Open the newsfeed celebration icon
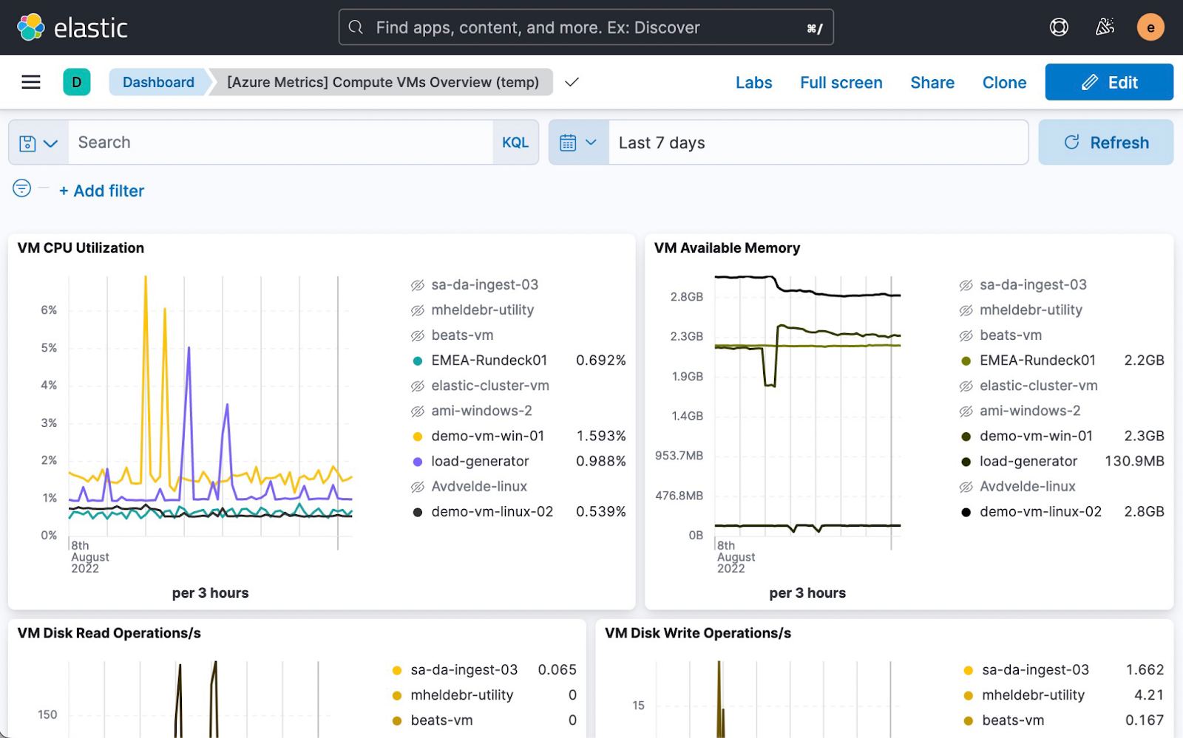 [1105, 27]
